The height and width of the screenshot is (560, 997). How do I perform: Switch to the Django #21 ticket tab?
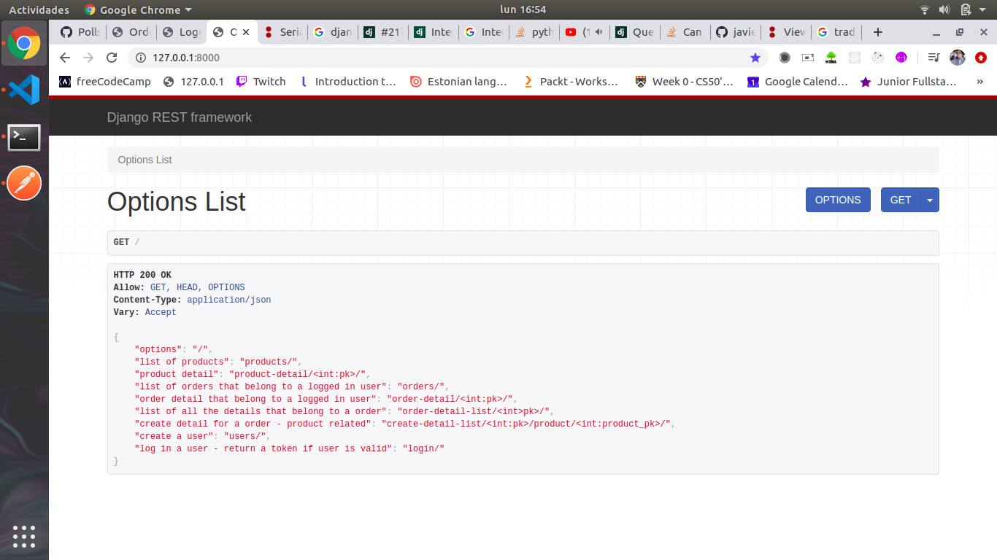coord(384,32)
